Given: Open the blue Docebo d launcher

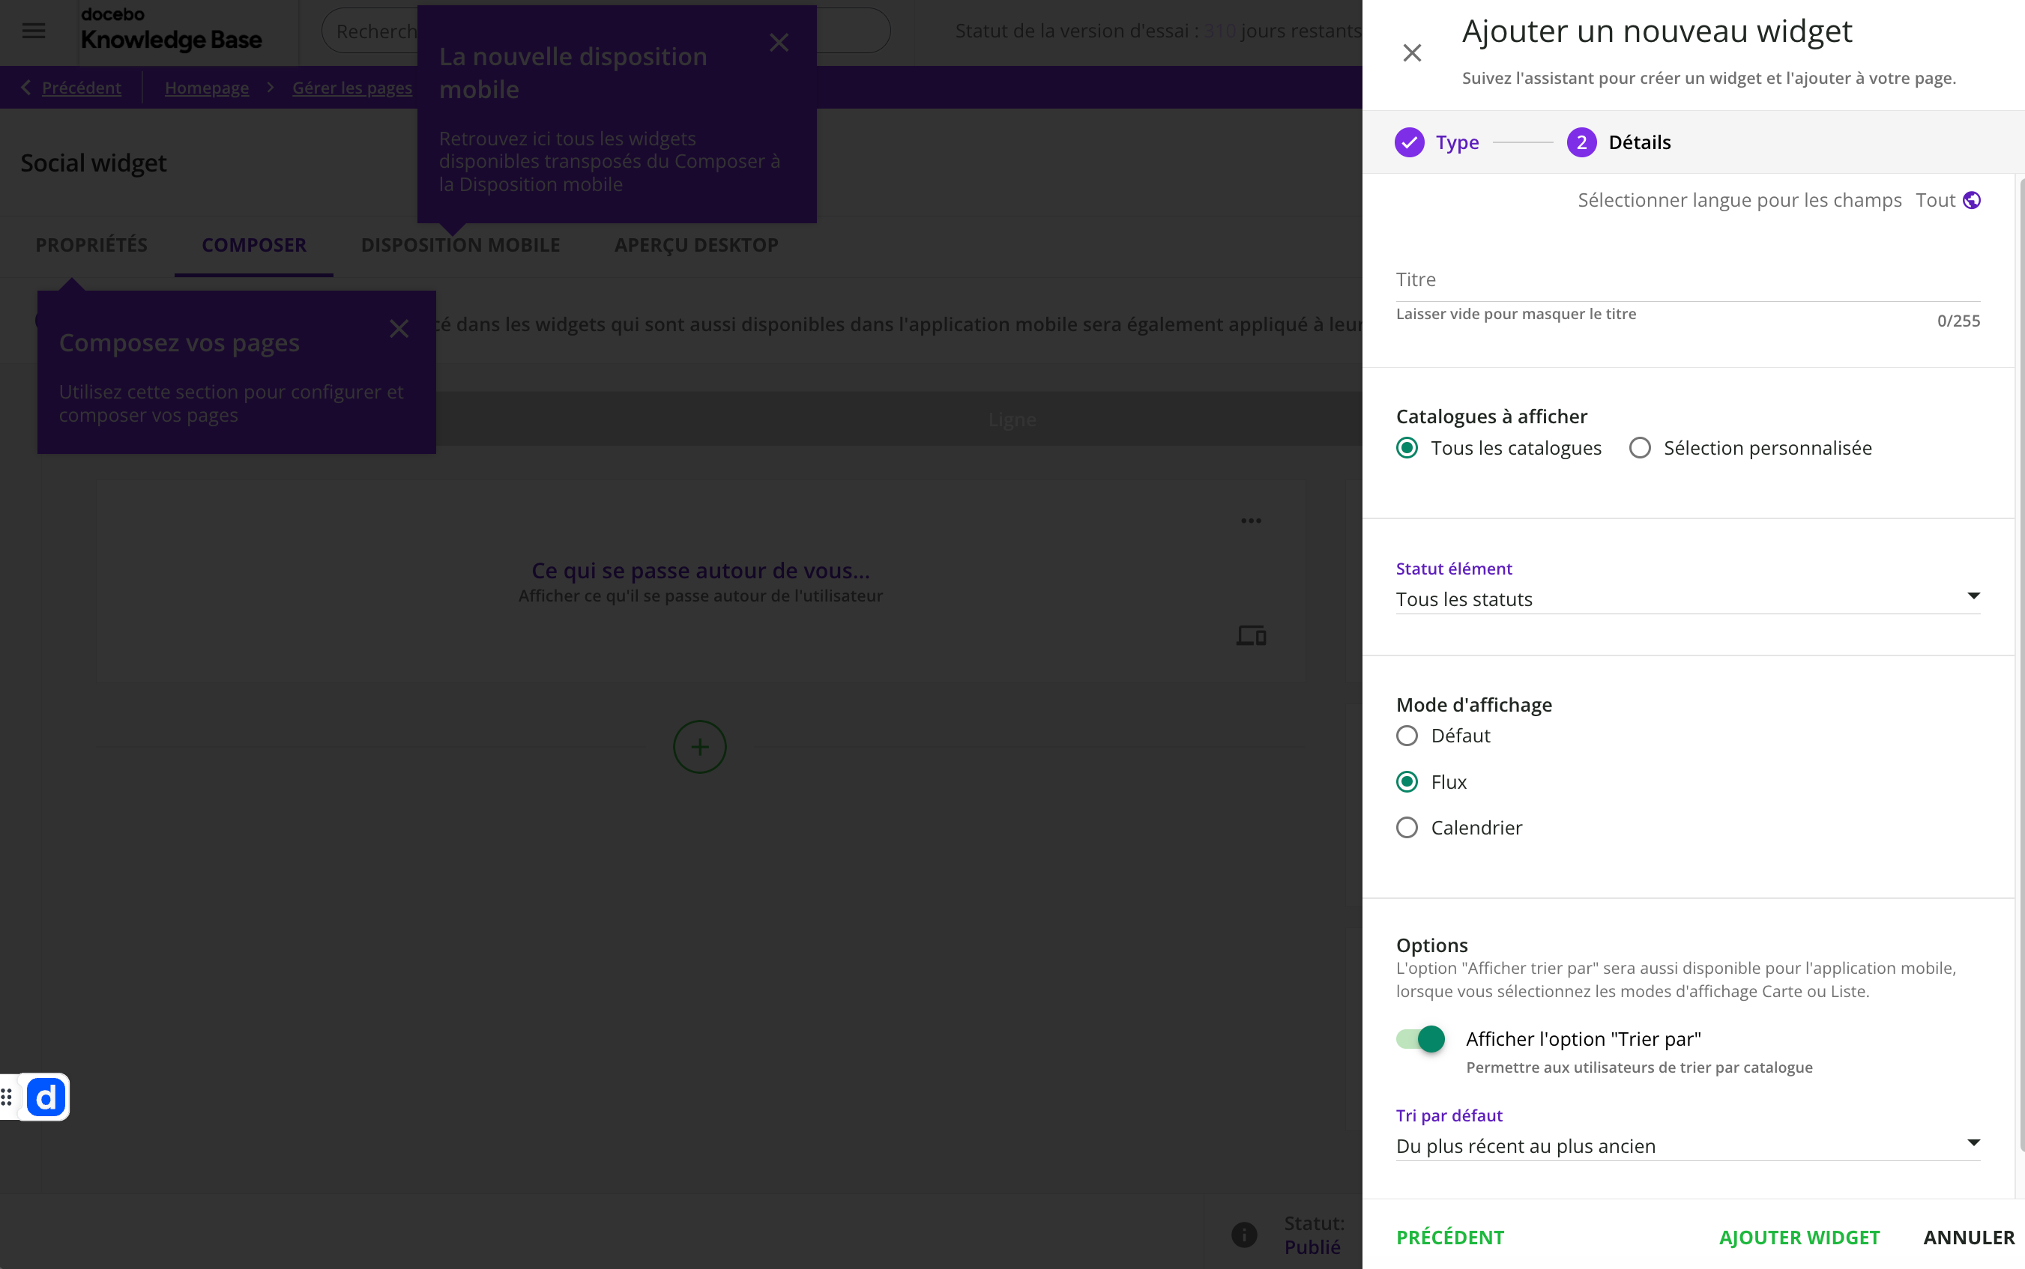Looking at the screenshot, I should 45,1097.
